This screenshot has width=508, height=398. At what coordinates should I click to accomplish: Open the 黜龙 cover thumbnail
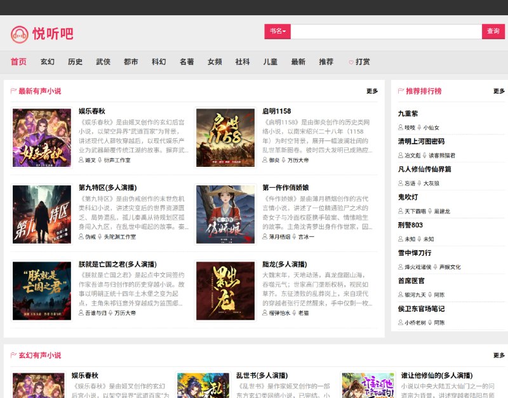click(x=225, y=291)
